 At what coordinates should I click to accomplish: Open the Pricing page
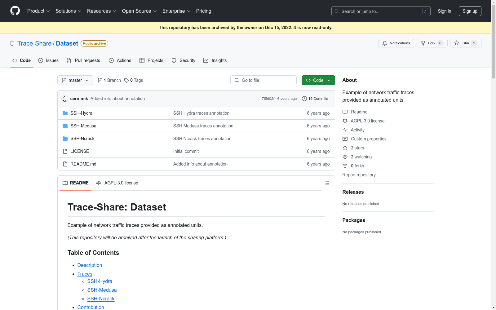coord(204,11)
